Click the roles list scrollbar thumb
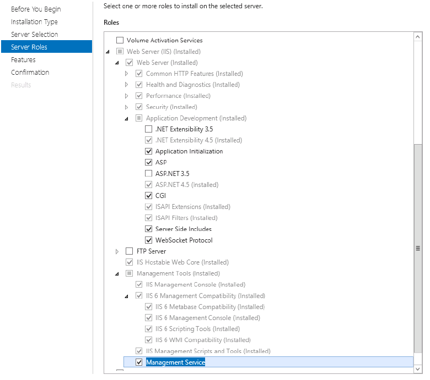This screenshot has height=380, width=430. [418, 249]
